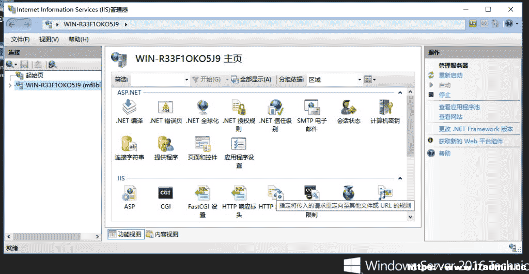The height and width of the screenshot is (274, 529).
Task: Switch to the 功能视图 tab
Action: pos(126,234)
